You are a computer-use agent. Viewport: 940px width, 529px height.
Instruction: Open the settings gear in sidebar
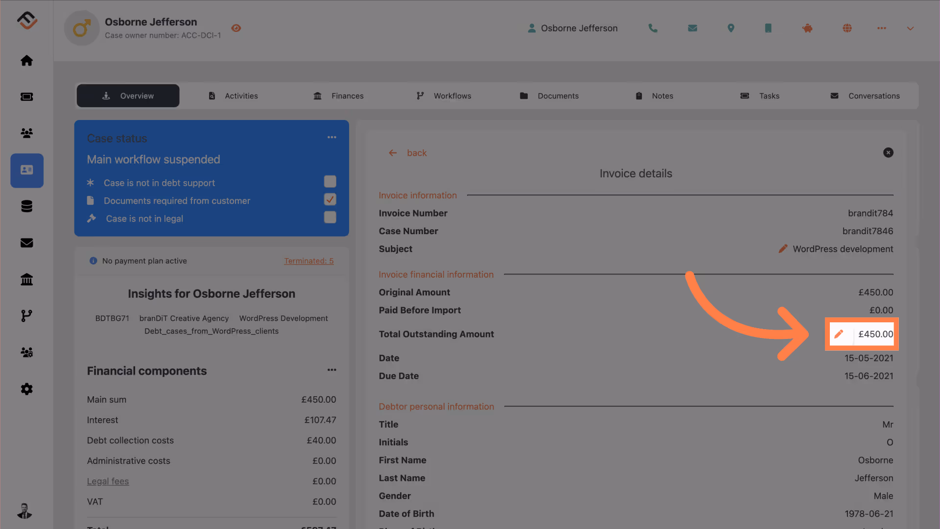coord(26,389)
